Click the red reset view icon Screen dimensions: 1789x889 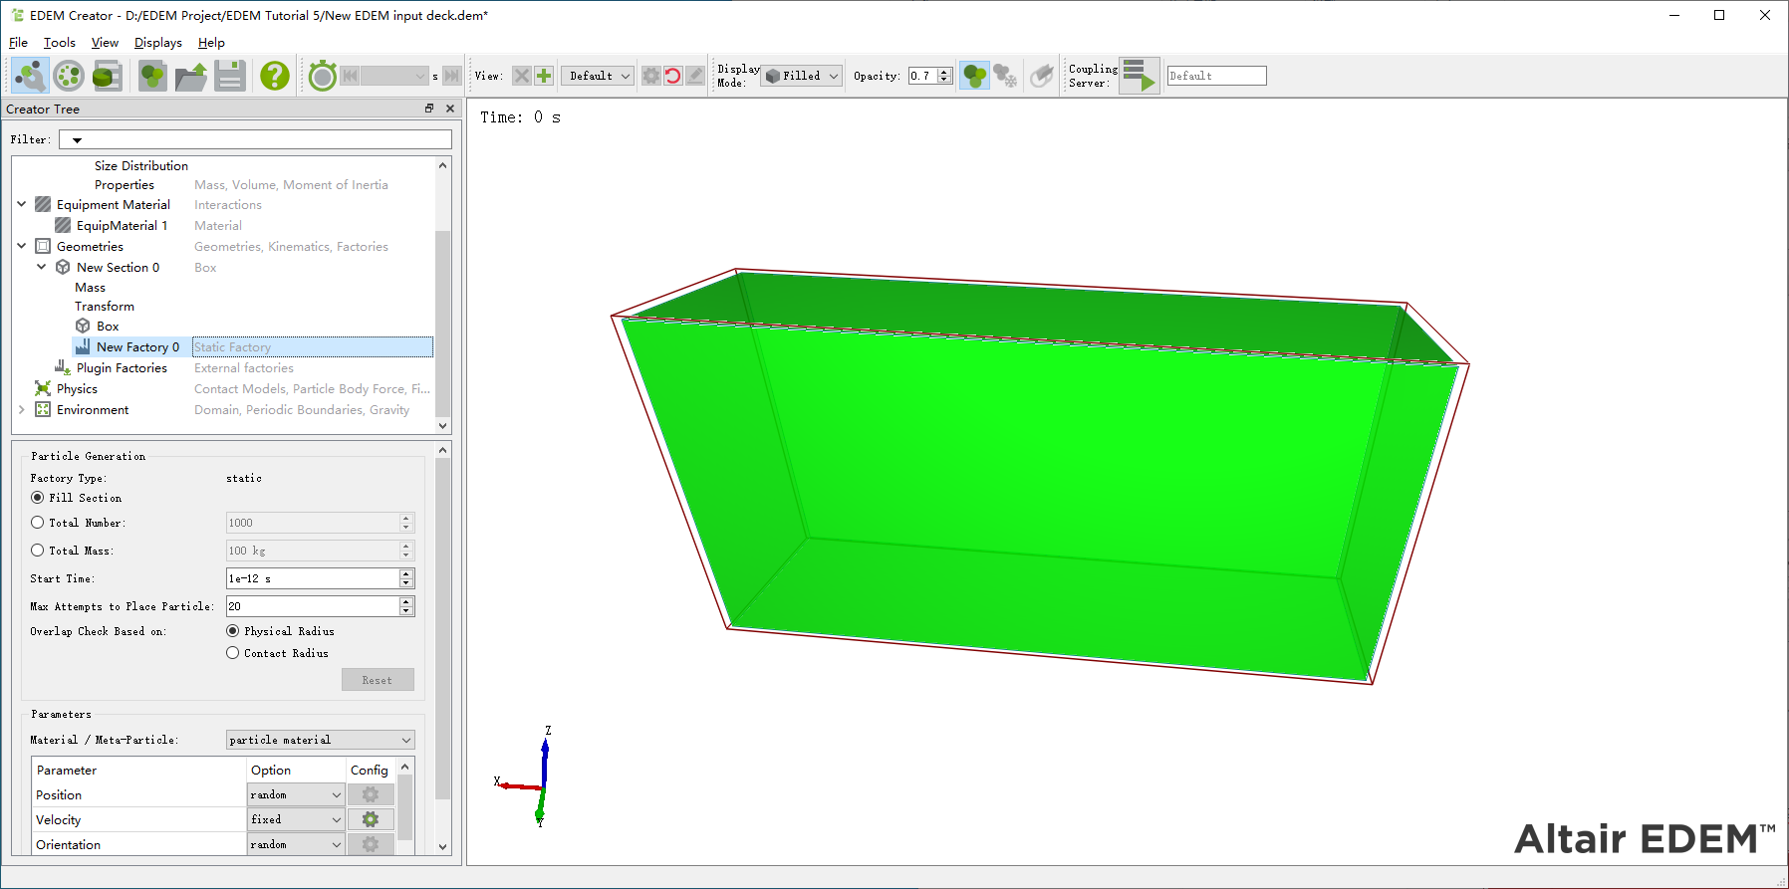(673, 76)
